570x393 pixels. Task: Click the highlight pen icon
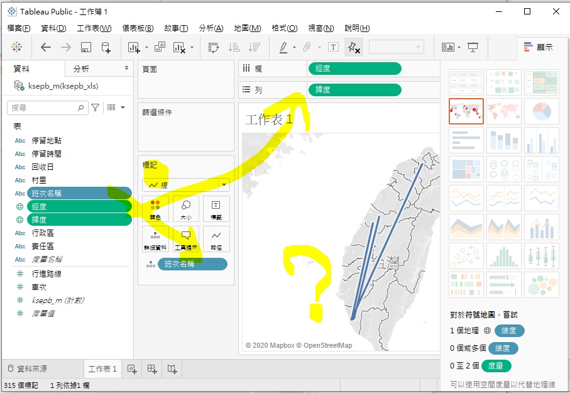pyautogui.click(x=283, y=47)
